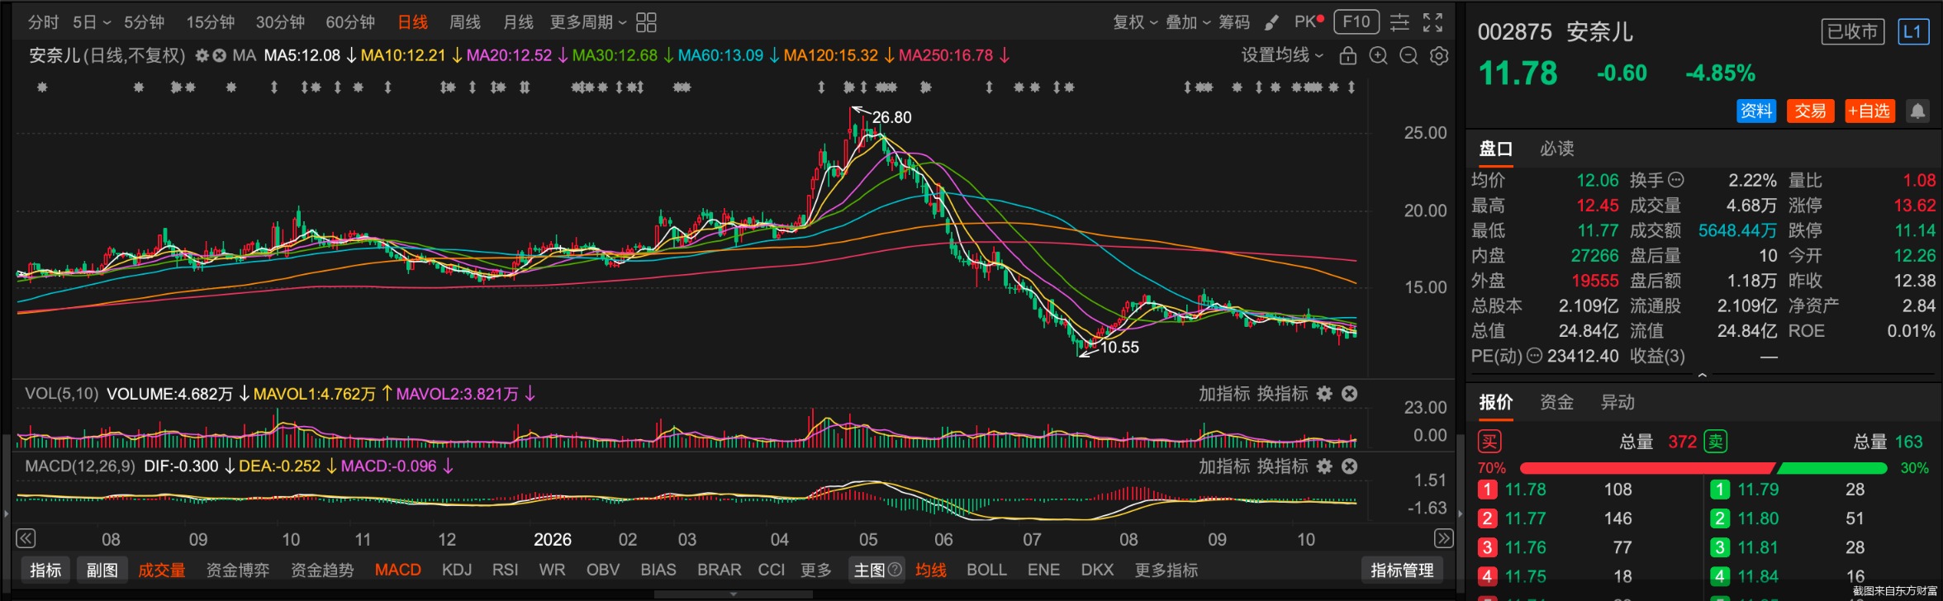
Task: Click the blue 资料 button
Action: click(1756, 111)
